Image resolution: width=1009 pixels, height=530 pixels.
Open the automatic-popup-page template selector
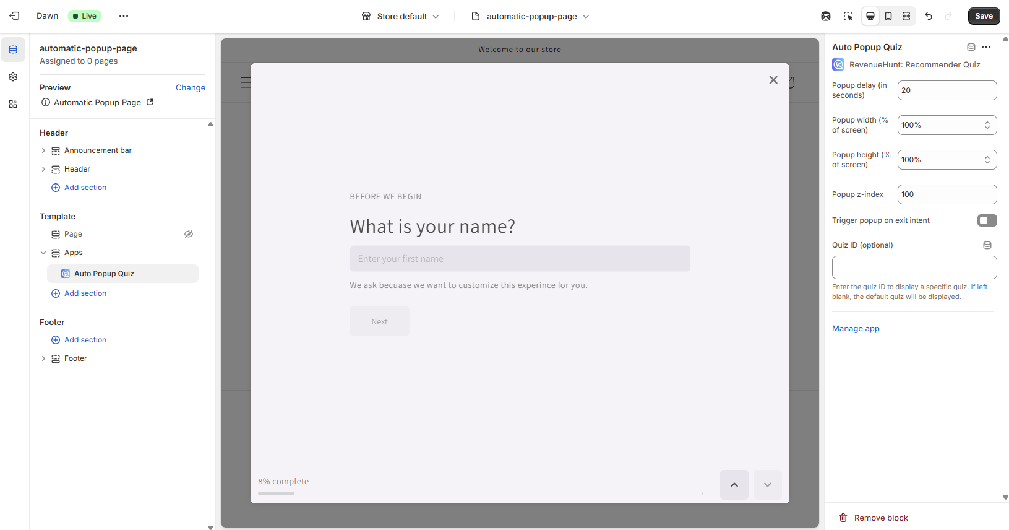point(531,16)
